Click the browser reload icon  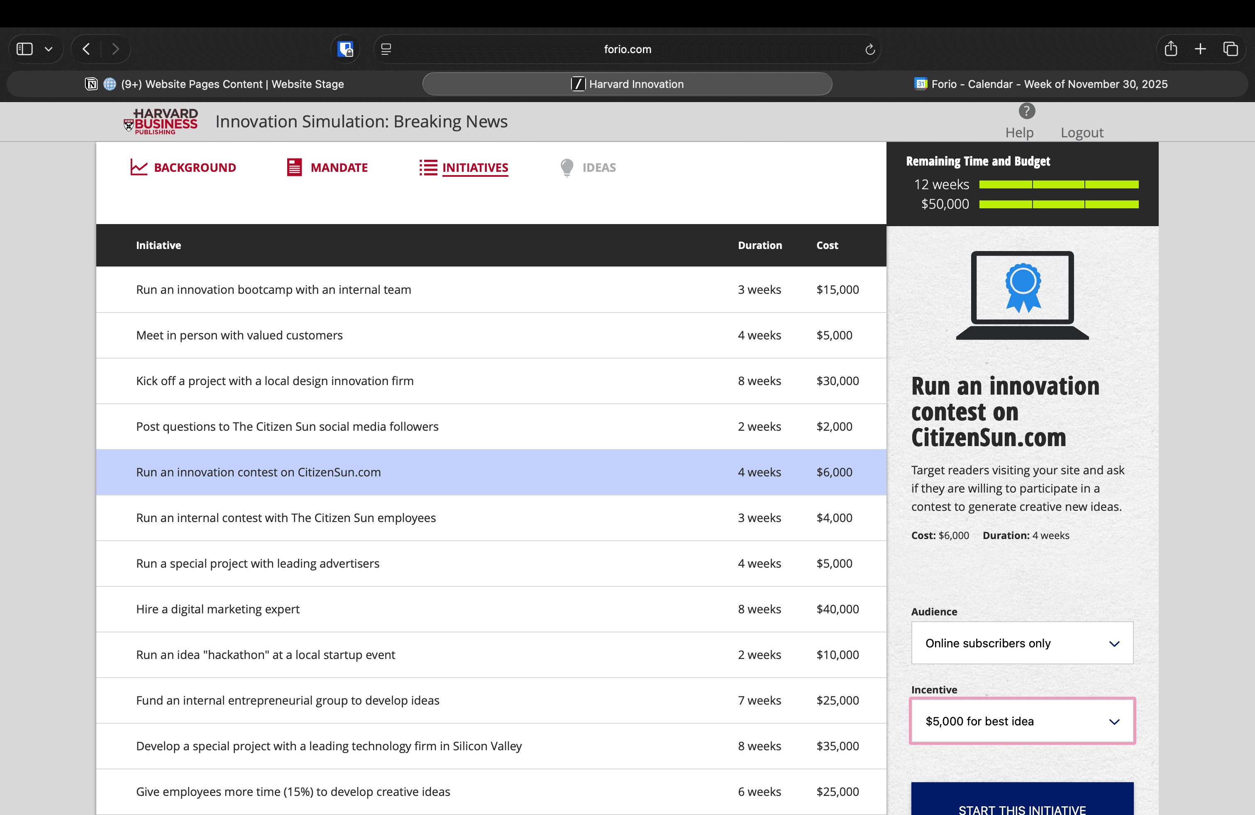coord(869,49)
